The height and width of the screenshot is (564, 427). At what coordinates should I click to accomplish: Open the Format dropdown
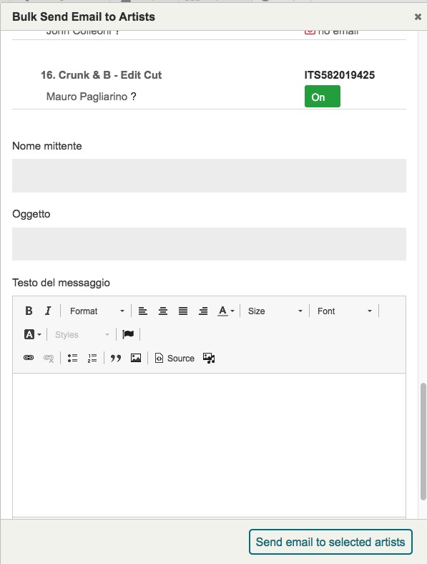click(x=97, y=311)
